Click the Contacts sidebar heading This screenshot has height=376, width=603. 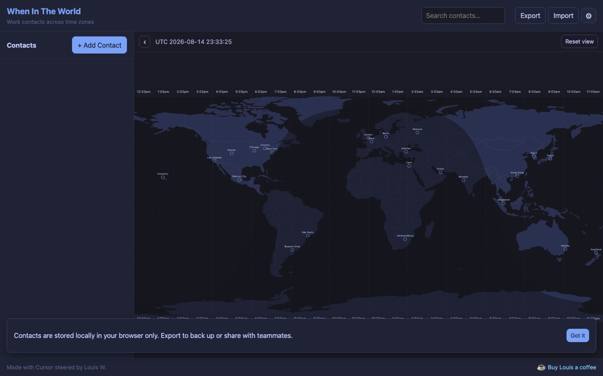pos(22,45)
